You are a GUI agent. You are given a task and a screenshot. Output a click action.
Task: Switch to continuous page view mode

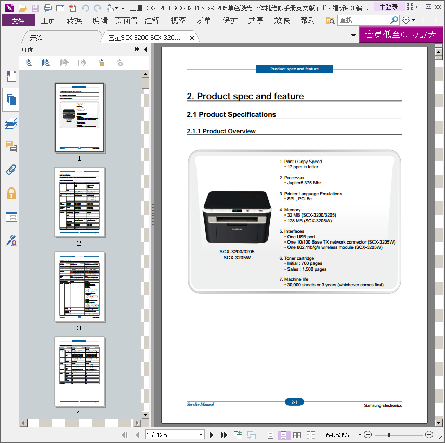click(x=283, y=435)
